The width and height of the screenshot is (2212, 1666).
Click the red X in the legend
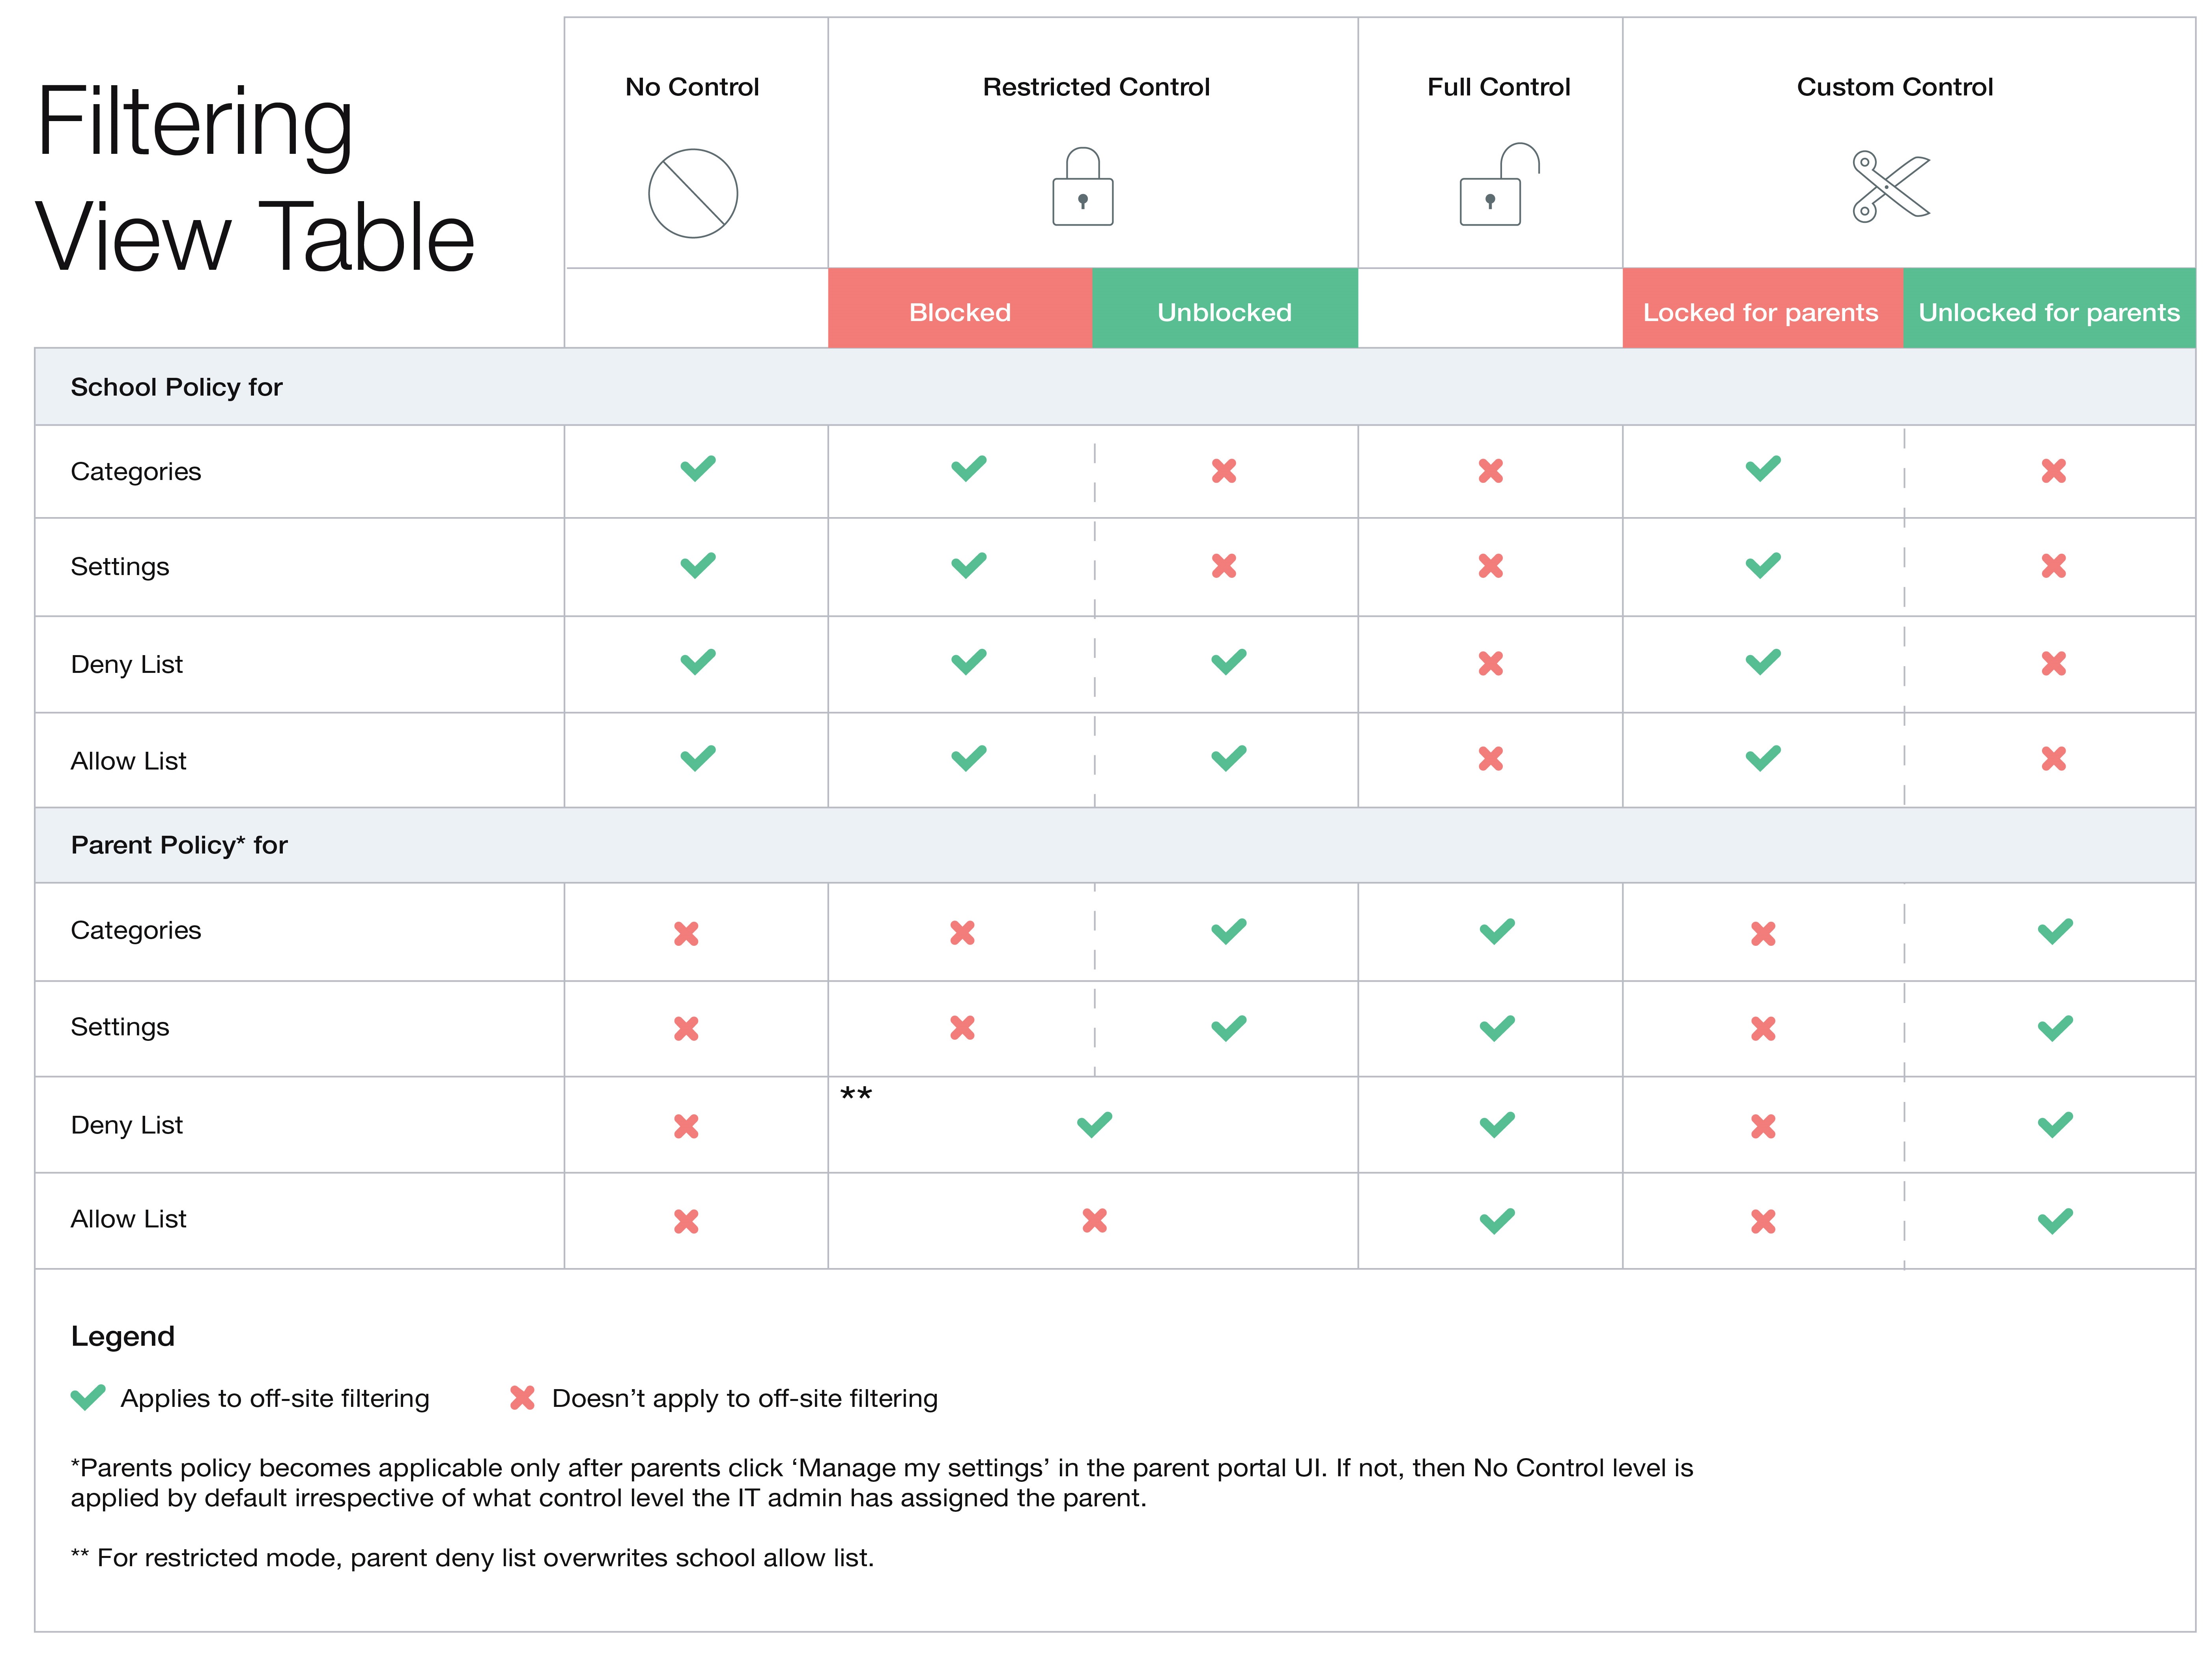point(522,1397)
